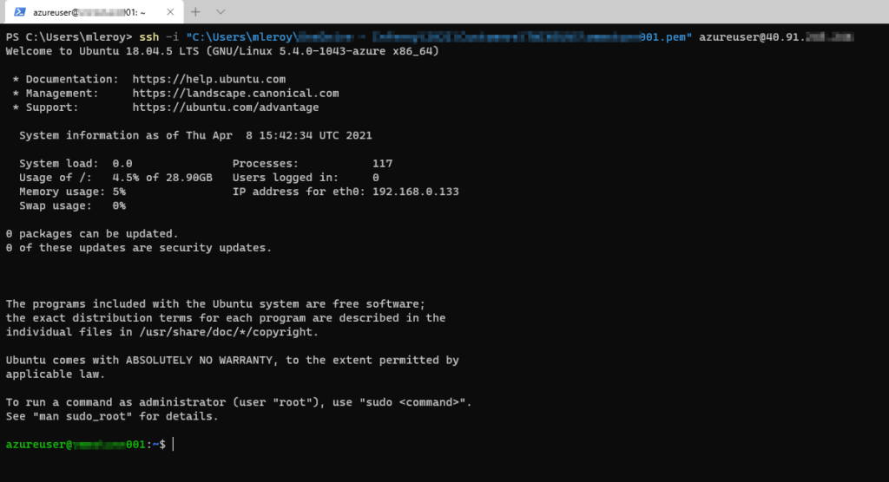The image size is (889, 482).
Task: Click the azureuser@40.91 host argument
Action: 775,37
